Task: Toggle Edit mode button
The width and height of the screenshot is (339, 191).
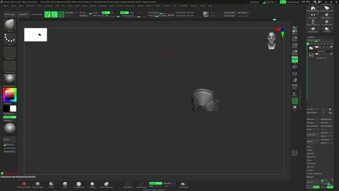Action: tap(48, 14)
